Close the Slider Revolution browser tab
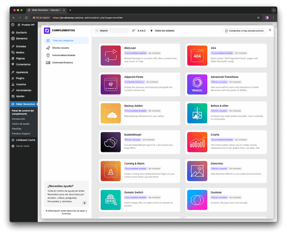Image resolution: width=287 pixels, height=235 pixels. click(64, 10)
